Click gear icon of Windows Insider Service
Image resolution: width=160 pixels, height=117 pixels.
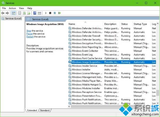70,66
